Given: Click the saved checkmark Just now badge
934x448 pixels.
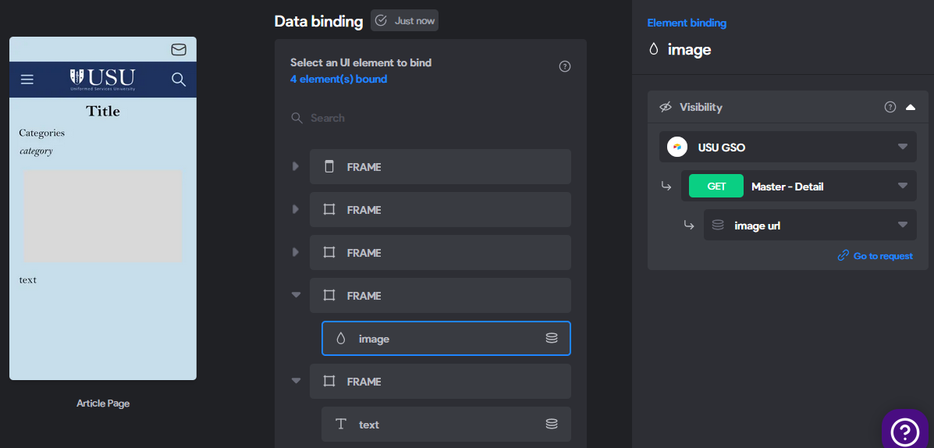Looking at the screenshot, I should (404, 20).
